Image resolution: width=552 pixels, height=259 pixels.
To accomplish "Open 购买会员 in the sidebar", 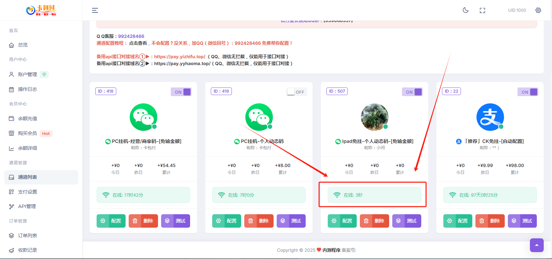I will click(41, 133).
